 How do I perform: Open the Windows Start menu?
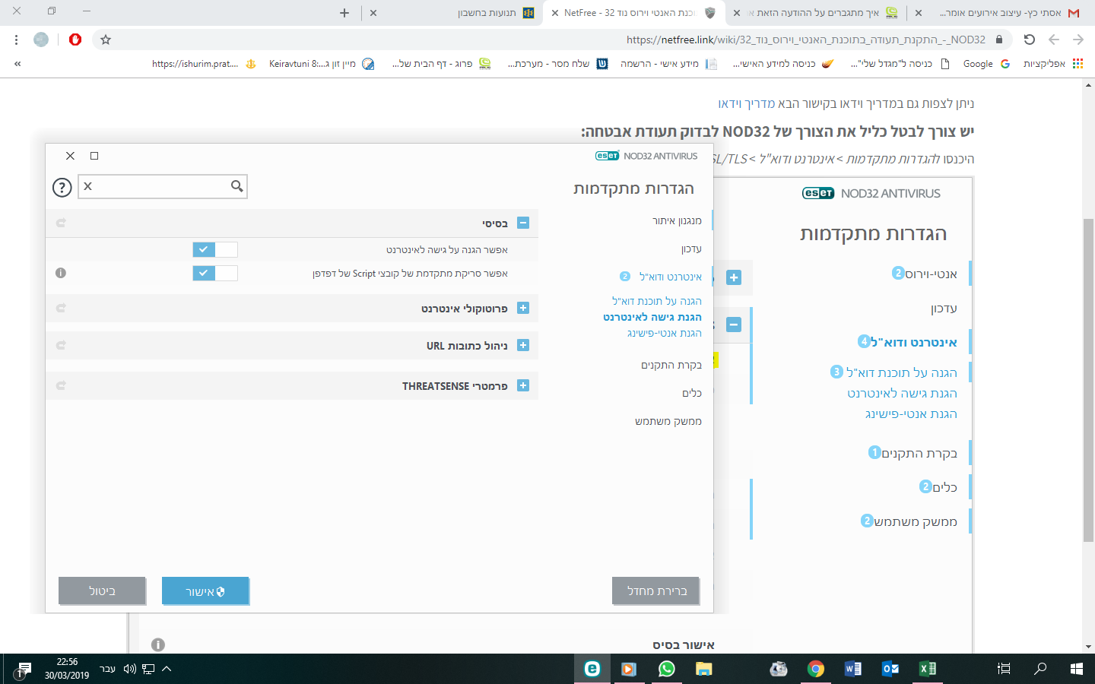point(1076,669)
